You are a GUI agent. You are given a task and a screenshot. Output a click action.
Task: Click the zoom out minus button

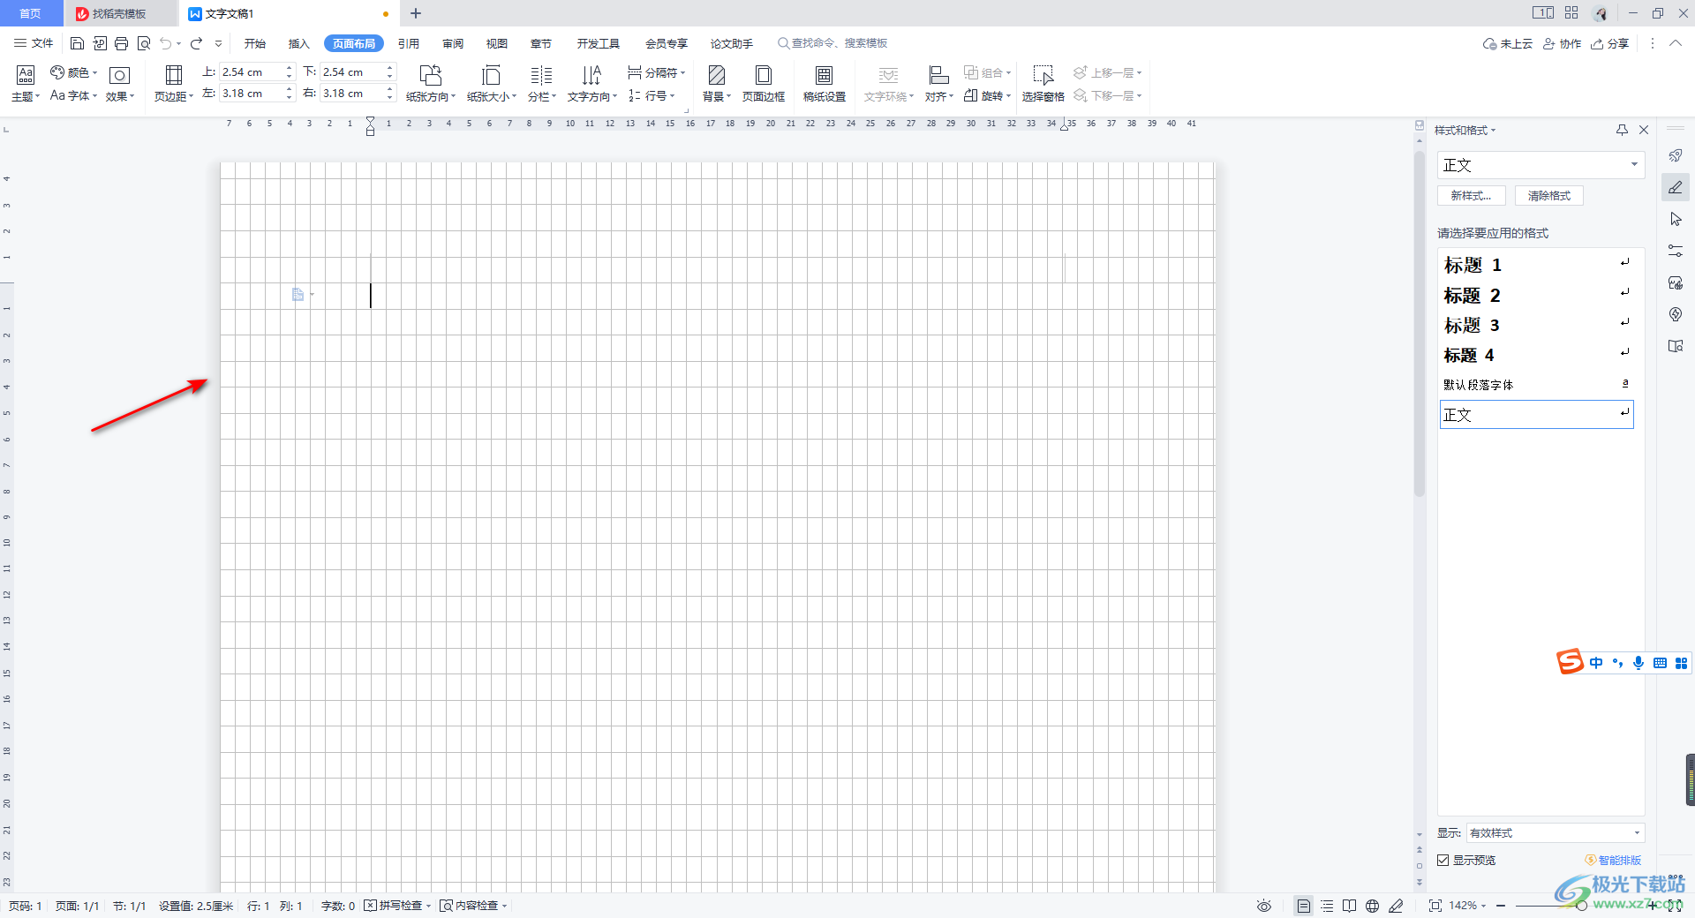1500,906
